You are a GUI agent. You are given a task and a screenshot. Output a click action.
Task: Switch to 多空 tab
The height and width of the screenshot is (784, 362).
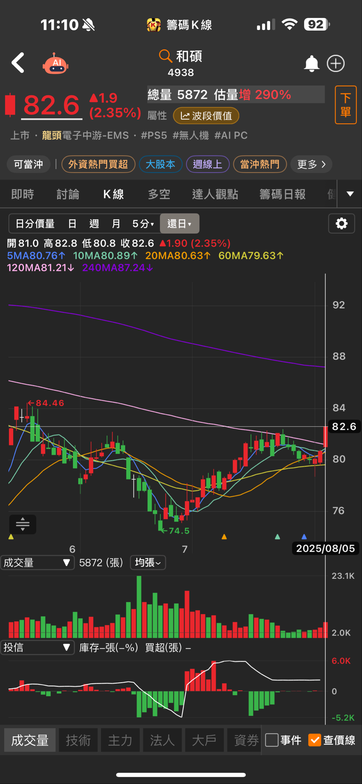point(159,194)
